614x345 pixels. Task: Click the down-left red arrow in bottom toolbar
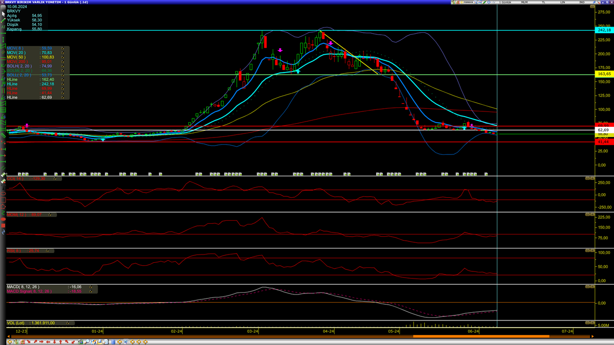pos(73,342)
